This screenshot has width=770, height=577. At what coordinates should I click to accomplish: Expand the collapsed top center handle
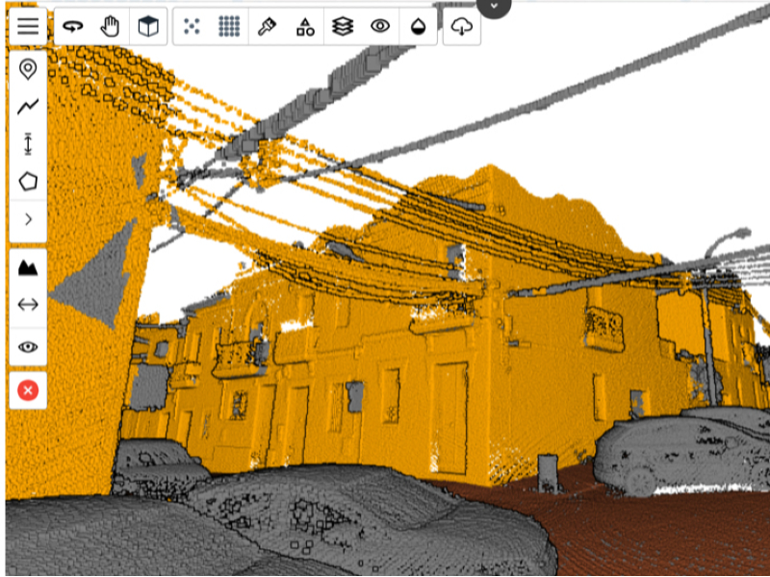pyautogui.click(x=494, y=6)
